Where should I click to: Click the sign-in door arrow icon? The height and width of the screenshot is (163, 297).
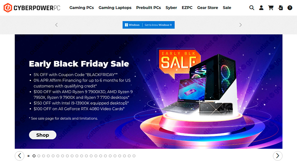(280, 8)
